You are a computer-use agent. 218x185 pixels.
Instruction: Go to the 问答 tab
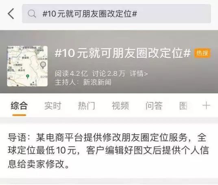(x=154, y=105)
